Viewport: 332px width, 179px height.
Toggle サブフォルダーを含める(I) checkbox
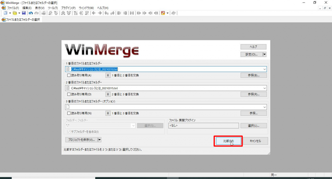(x=69, y=132)
